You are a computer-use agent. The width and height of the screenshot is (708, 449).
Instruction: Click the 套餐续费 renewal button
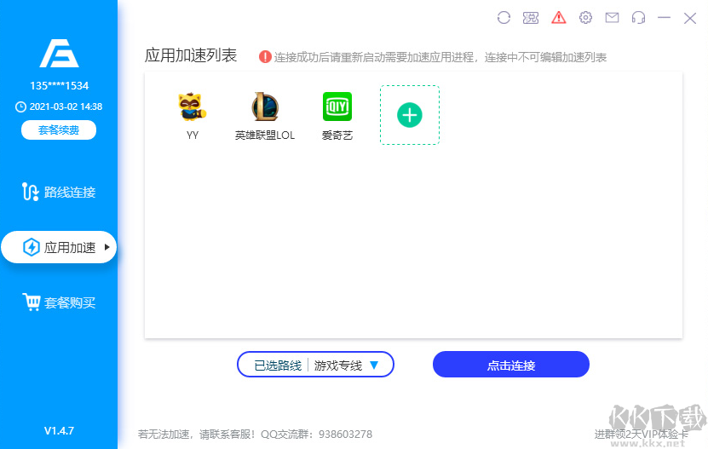tap(59, 130)
